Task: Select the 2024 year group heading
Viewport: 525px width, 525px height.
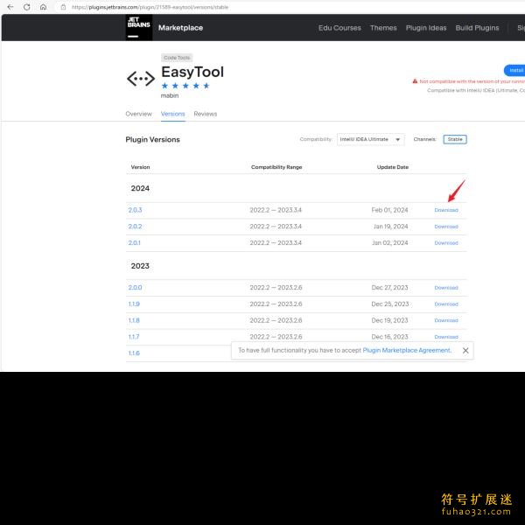Action: coord(140,188)
